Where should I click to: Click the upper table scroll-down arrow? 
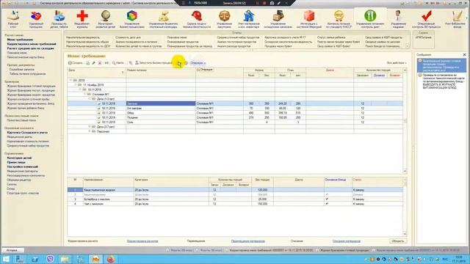pyautogui.click(x=405, y=171)
